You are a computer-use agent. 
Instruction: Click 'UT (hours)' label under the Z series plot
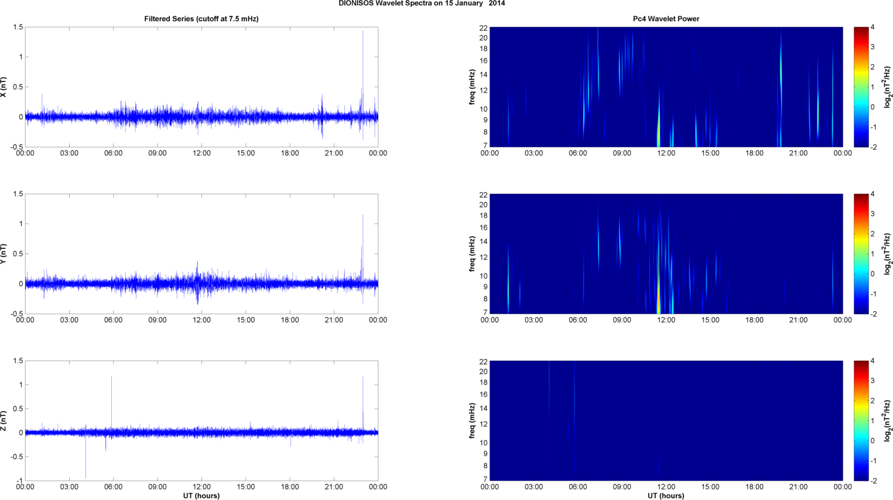tap(201, 496)
